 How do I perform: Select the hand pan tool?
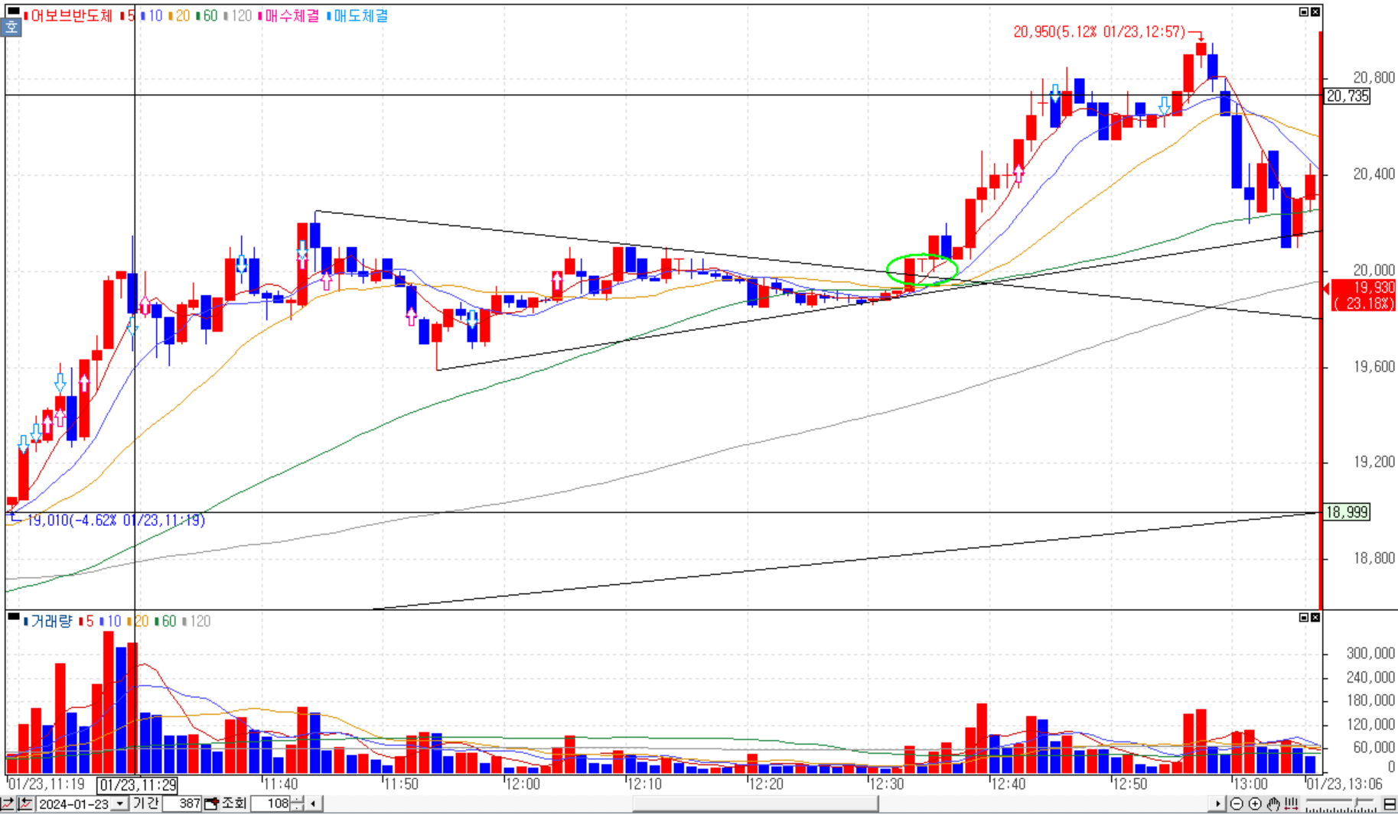click(x=1273, y=804)
